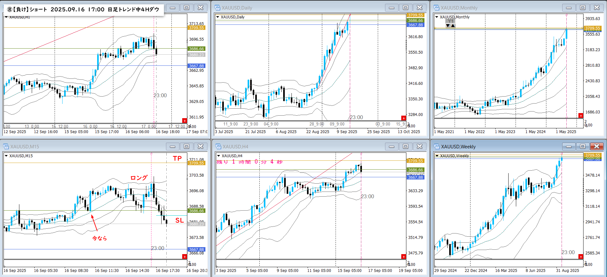
Task: Select the orange 3709.55 price label on M15
Action: 197,163
